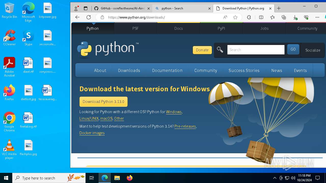This screenshot has width=326, height=183.
Task: Open the Events menu item
Action: coord(300,70)
